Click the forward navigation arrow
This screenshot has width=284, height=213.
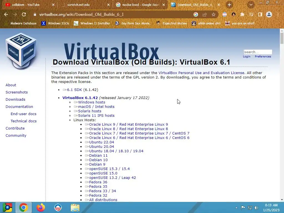[x=15, y=14]
